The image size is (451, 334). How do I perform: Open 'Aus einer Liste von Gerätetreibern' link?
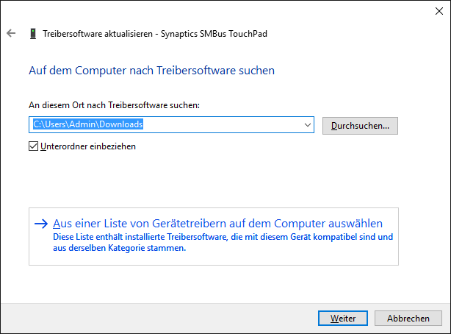[x=217, y=224]
